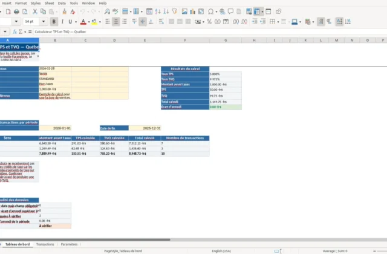Viewport: 387px width, 254px height.
Task: Run the spelling check icon
Action: click(x=115, y=11)
